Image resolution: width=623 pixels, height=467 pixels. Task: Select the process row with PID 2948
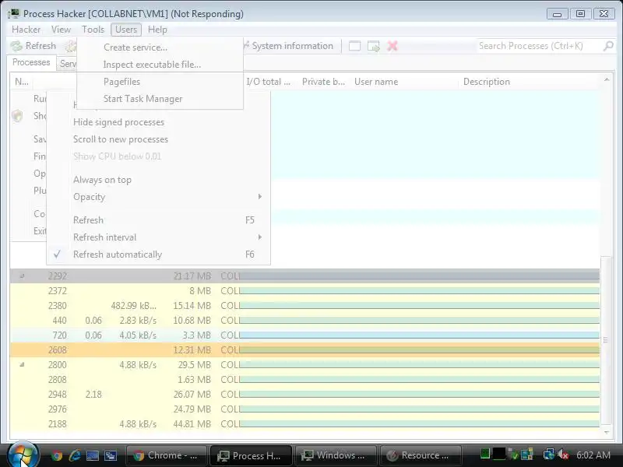[304, 395]
